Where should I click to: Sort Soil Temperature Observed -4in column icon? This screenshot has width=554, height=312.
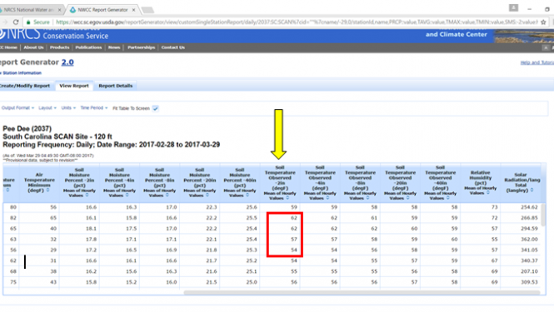[x=327, y=198]
